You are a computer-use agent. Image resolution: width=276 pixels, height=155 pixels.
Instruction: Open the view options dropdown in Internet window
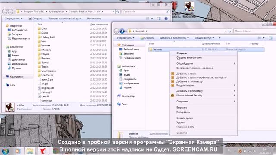pos(263,38)
